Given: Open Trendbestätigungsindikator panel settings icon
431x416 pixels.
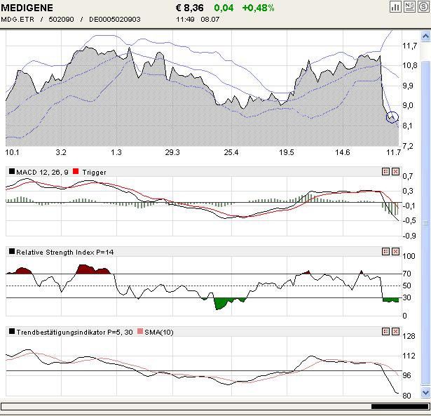Looking at the screenshot, I should pyautogui.click(x=385, y=330).
